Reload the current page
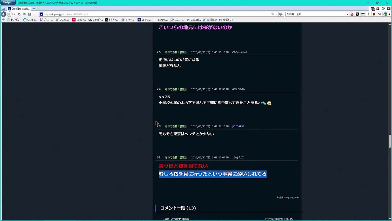Screen dimensions: 392x221 pos(19,14)
